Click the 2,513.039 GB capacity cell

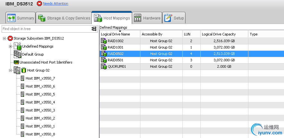[224, 54]
